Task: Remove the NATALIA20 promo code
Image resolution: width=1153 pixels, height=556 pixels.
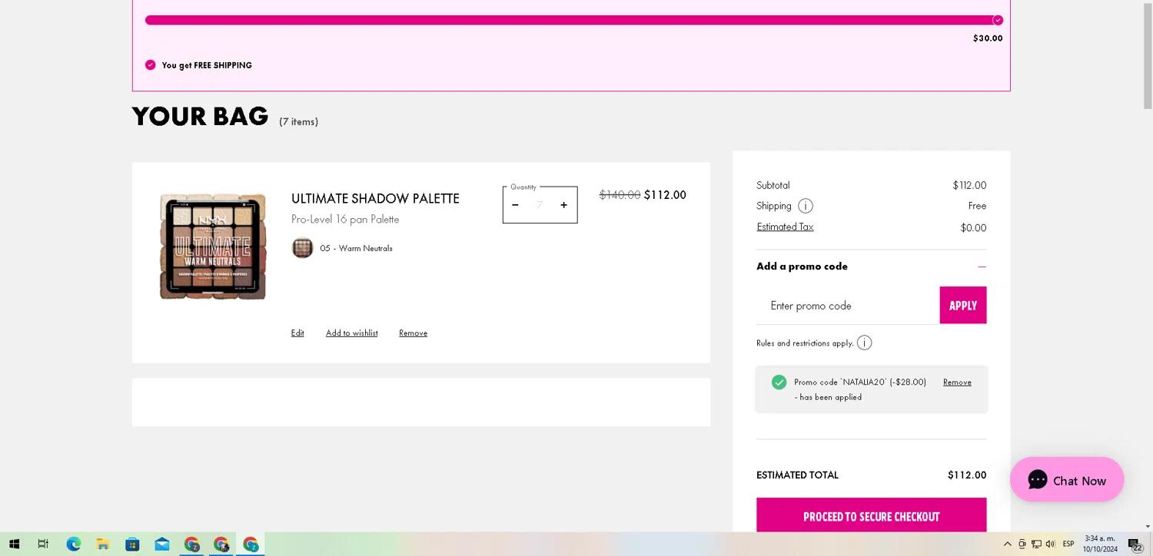Action: 957,382
